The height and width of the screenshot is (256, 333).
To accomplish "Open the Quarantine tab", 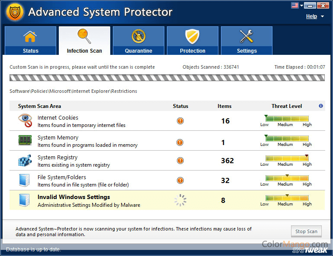I will click(x=138, y=41).
